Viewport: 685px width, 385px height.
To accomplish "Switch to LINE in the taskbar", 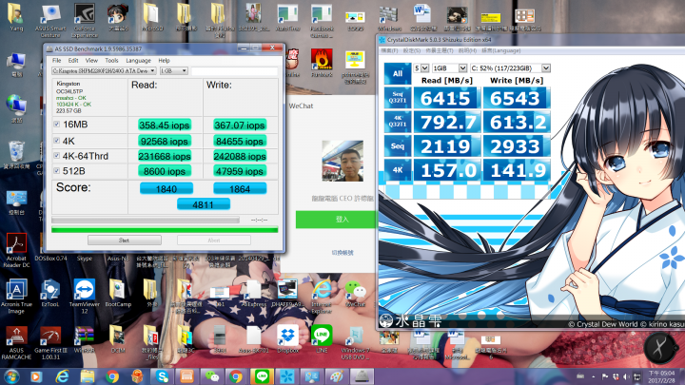I will tap(262, 376).
